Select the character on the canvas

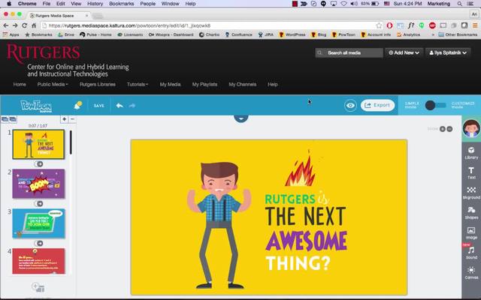click(x=219, y=225)
